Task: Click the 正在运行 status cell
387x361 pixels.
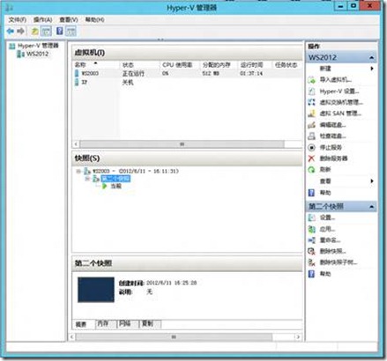Action: 133,73
